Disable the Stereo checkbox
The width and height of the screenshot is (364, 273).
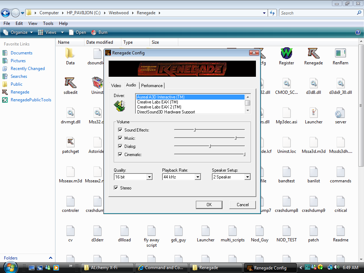coord(116,188)
